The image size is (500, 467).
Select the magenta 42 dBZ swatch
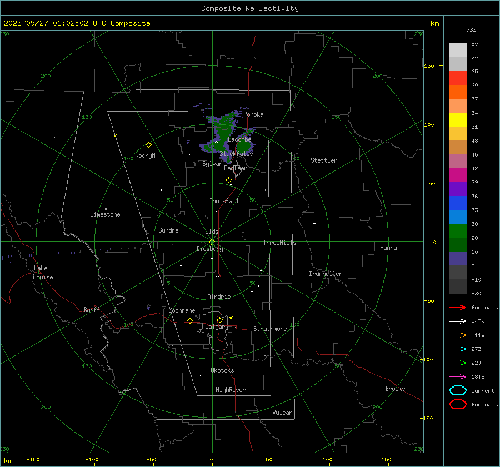(458, 175)
